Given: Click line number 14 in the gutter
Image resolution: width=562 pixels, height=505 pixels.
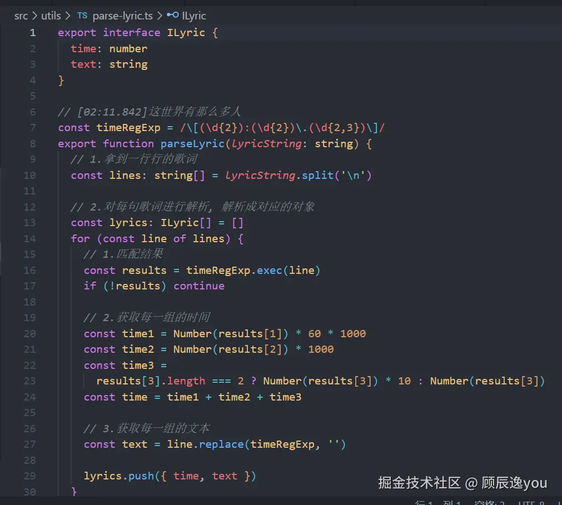Looking at the screenshot, I should [x=30, y=238].
